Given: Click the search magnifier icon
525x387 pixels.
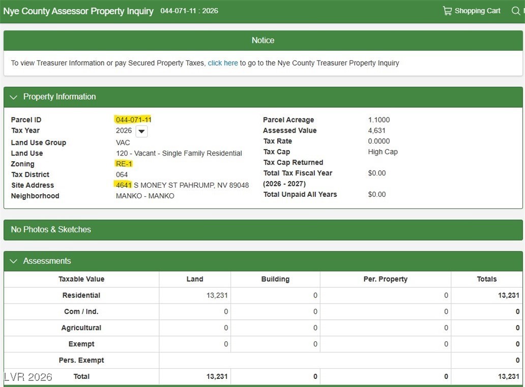Looking at the screenshot, I should 516,11.
